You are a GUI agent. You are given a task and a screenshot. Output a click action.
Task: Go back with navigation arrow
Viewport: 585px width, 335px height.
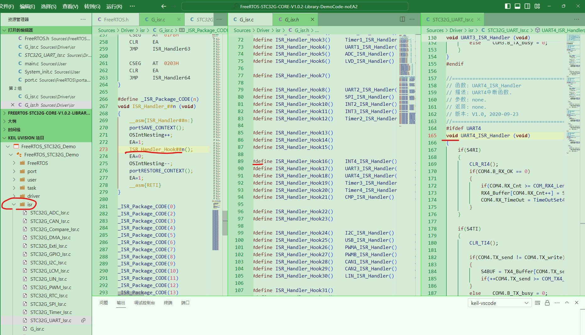(163, 6)
